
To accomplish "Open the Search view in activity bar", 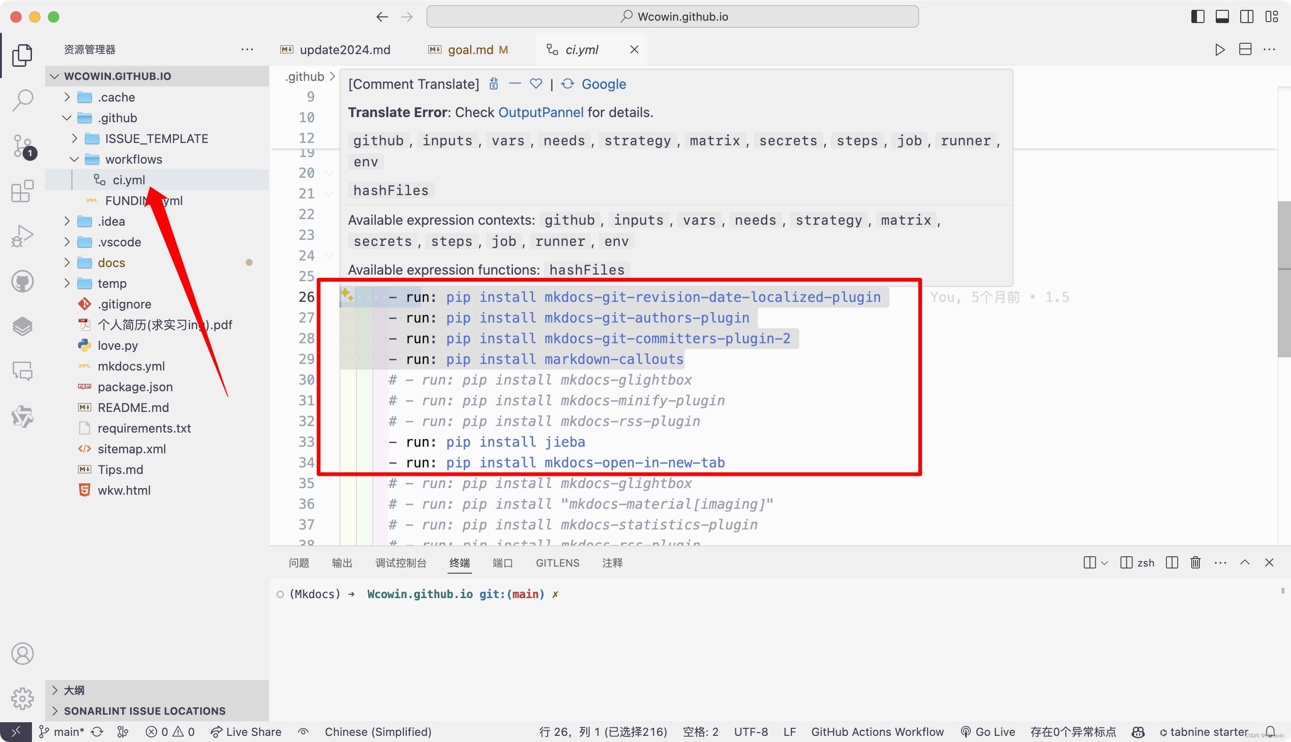I will (x=23, y=100).
